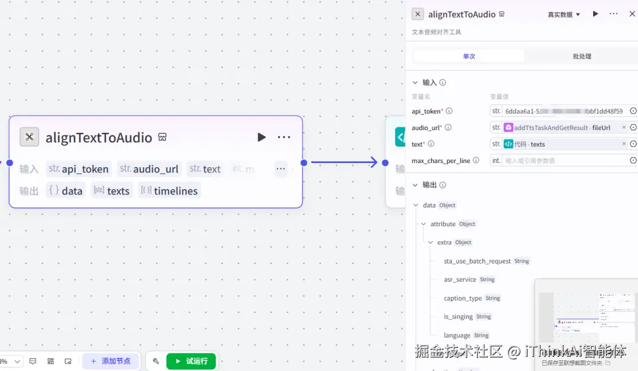This screenshot has width=638, height=371.
Task: Run the alignTextToAudio node from its header
Action: click(262, 137)
